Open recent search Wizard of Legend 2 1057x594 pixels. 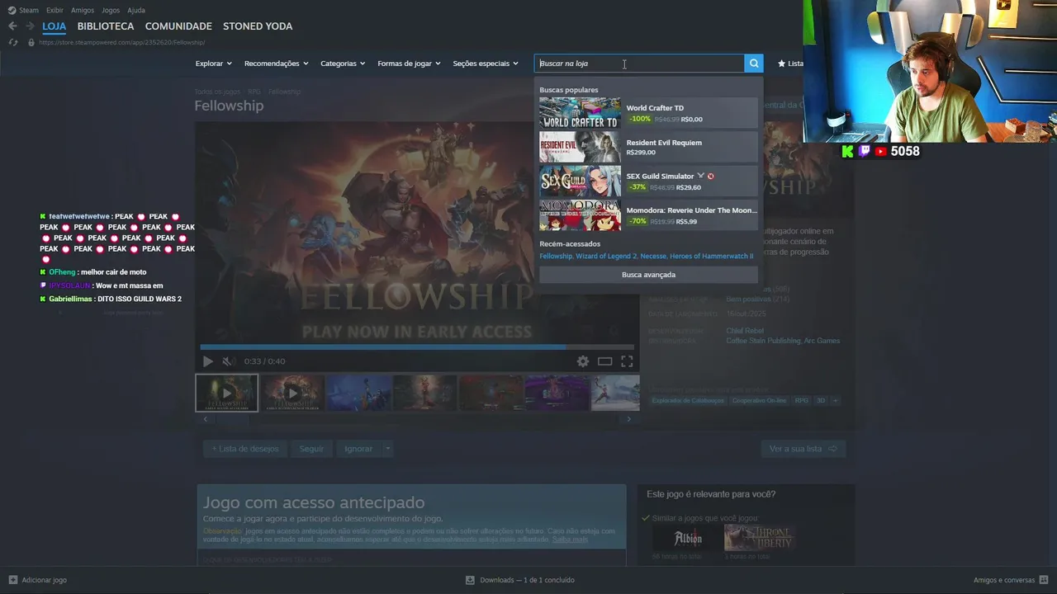click(x=606, y=257)
